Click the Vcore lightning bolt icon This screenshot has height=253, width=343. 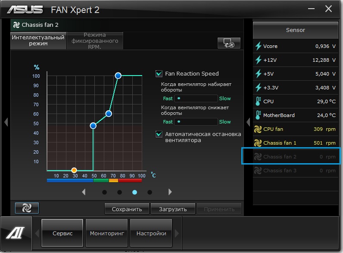point(259,46)
